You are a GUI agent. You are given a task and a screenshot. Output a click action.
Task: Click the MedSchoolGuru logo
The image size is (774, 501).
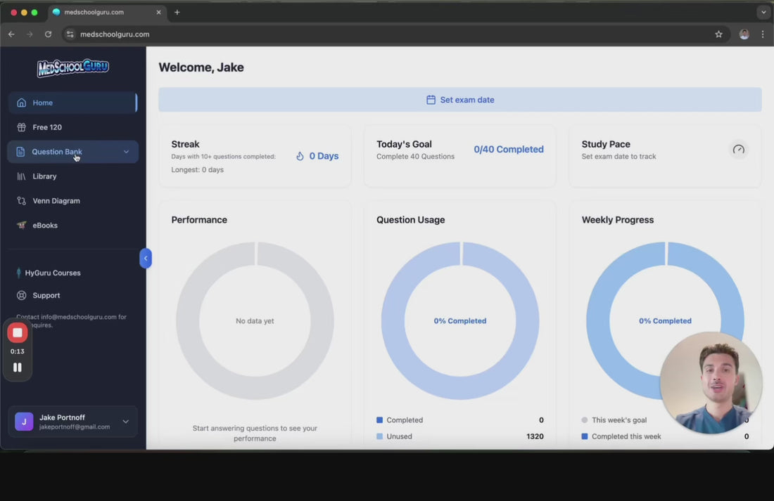73,67
